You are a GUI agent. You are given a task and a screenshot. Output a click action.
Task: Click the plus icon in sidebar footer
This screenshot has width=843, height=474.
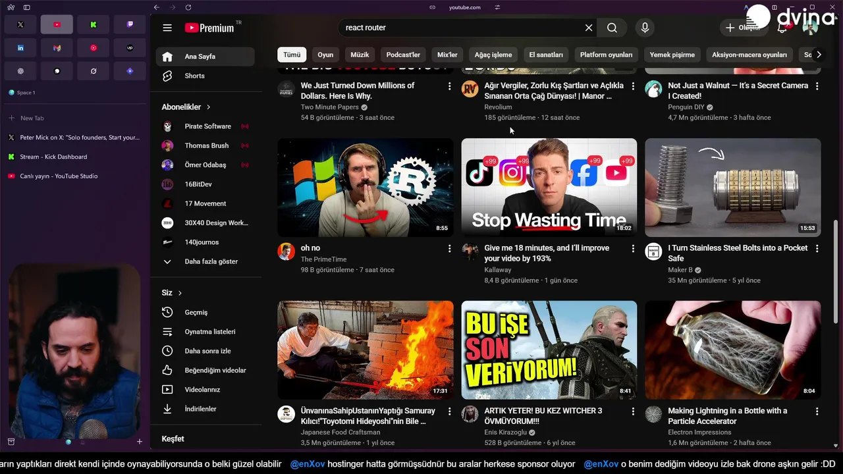[x=139, y=441]
